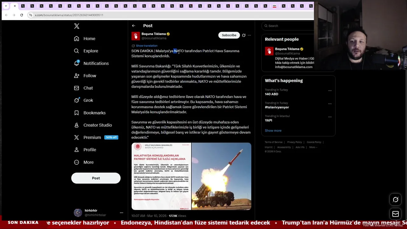Open the Patriot missile launch photo
The height and width of the screenshot is (229, 407).
click(221, 176)
